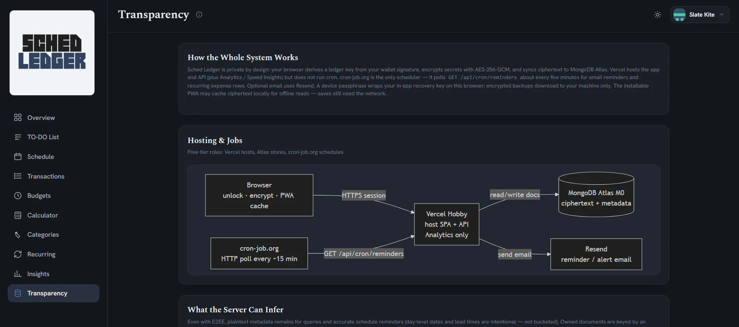Click the info icon beside Transparency title

(199, 15)
